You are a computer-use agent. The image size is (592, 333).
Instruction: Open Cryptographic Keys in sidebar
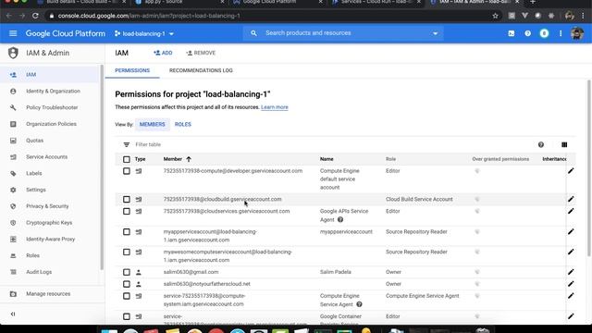coord(50,223)
